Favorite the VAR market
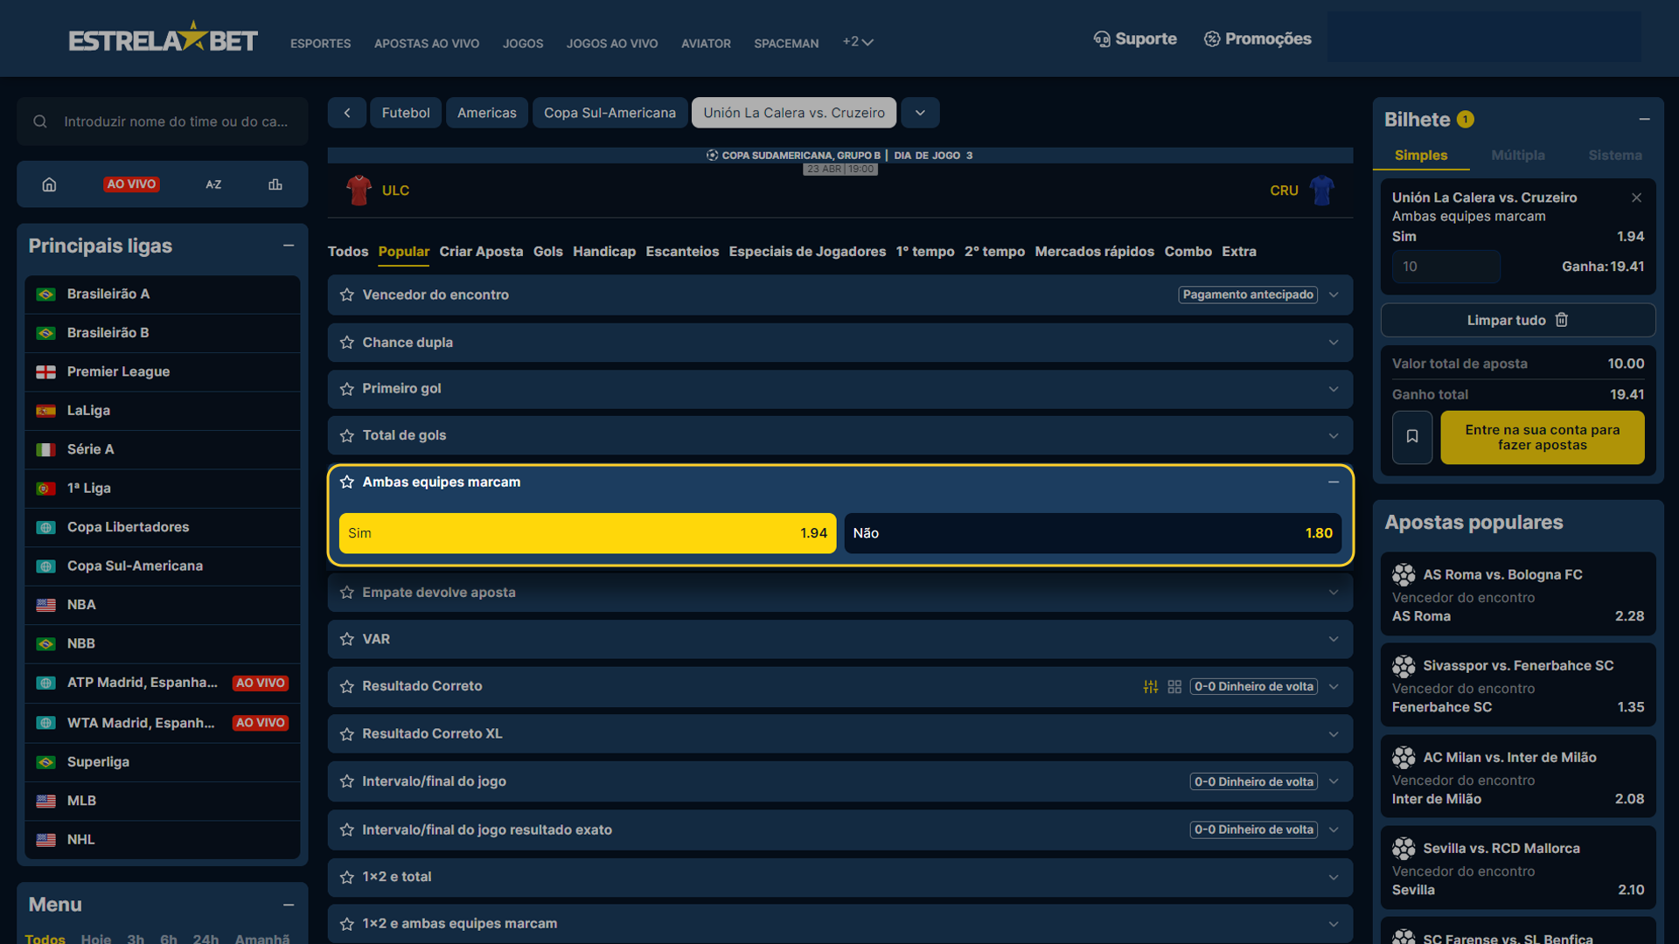The height and width of the screenshot is (944, 1679). [347, 639]
